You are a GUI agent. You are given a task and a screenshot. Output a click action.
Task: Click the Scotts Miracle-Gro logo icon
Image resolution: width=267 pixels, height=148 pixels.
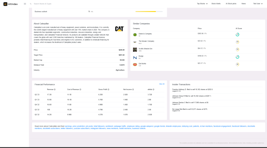tap(135, 50)
